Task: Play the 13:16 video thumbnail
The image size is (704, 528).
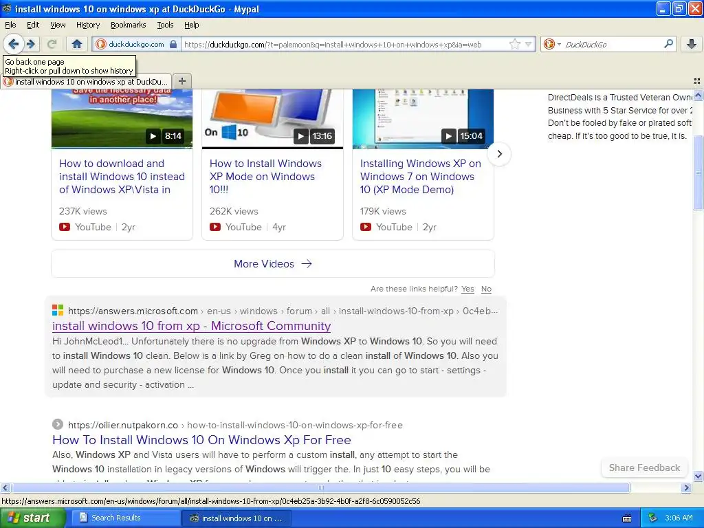Action: 272,118
